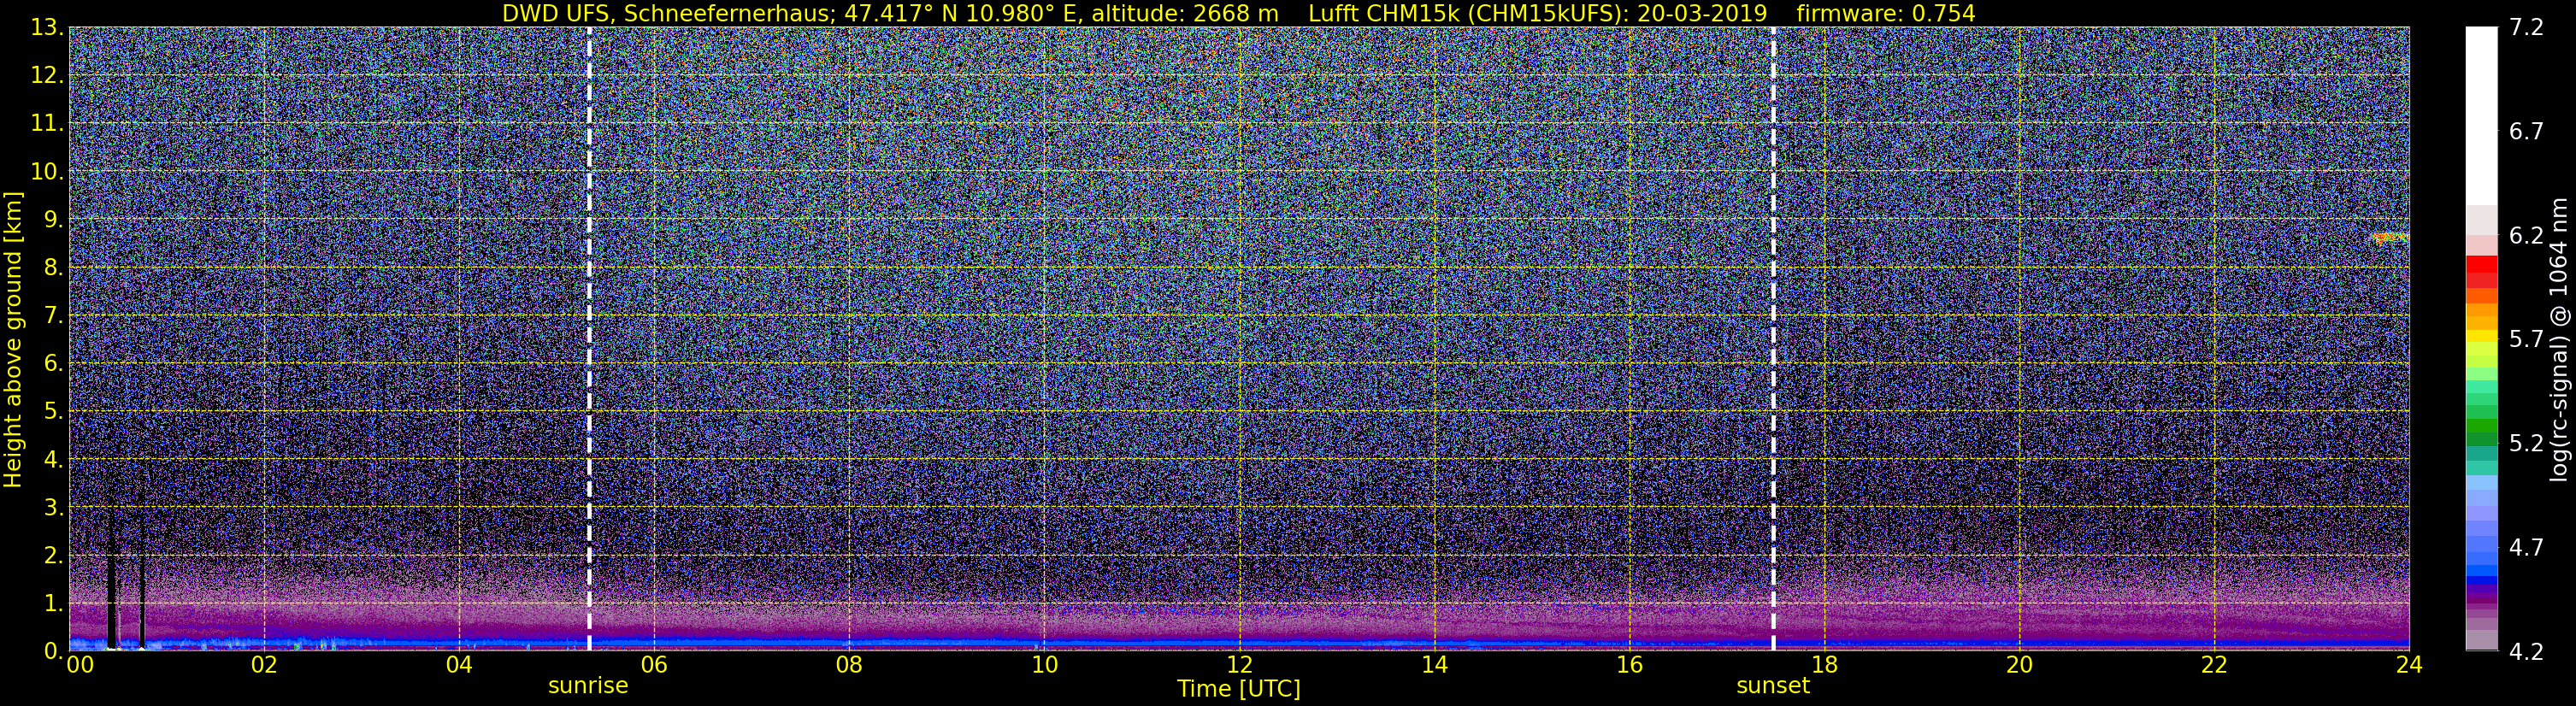The width and height of the screenshot is (2576, 706).
Task: Click the y-axis tick label '1.'
Action: point(54,604)
